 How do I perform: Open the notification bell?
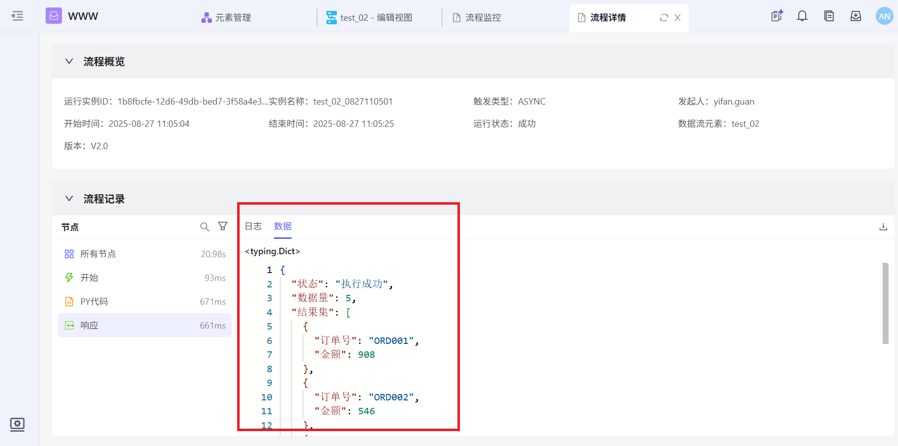(x=802, y=16)
